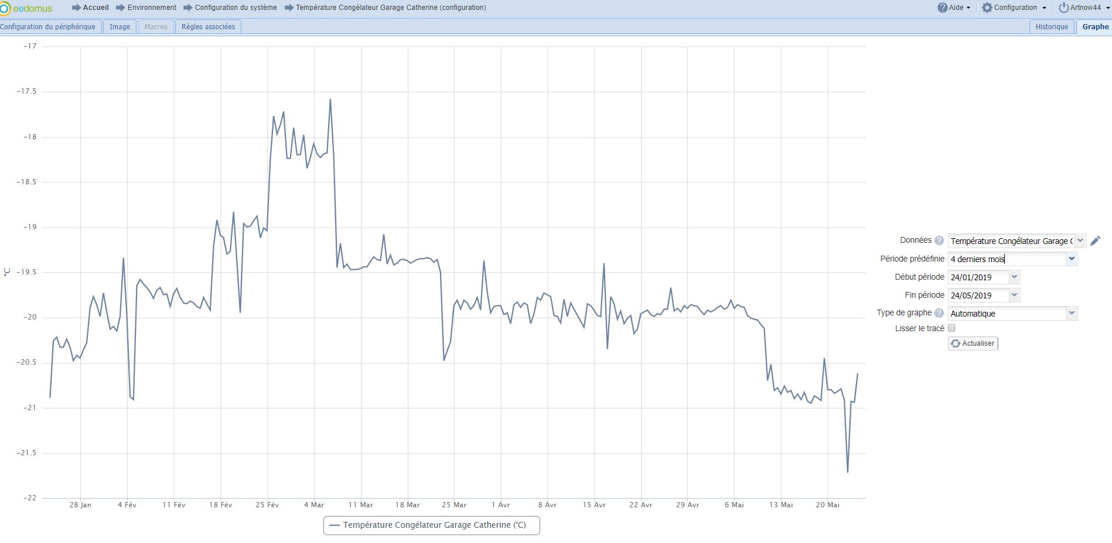Enable the Lisser le tracé checkbox
The image size is (1112, 543).
click(951, 328)
